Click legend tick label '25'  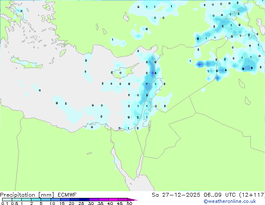pos(81,203)
